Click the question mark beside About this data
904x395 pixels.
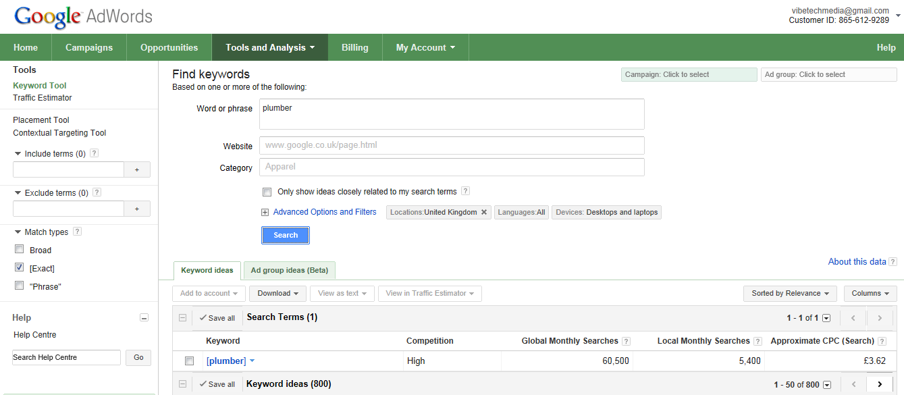click(893, 262)
